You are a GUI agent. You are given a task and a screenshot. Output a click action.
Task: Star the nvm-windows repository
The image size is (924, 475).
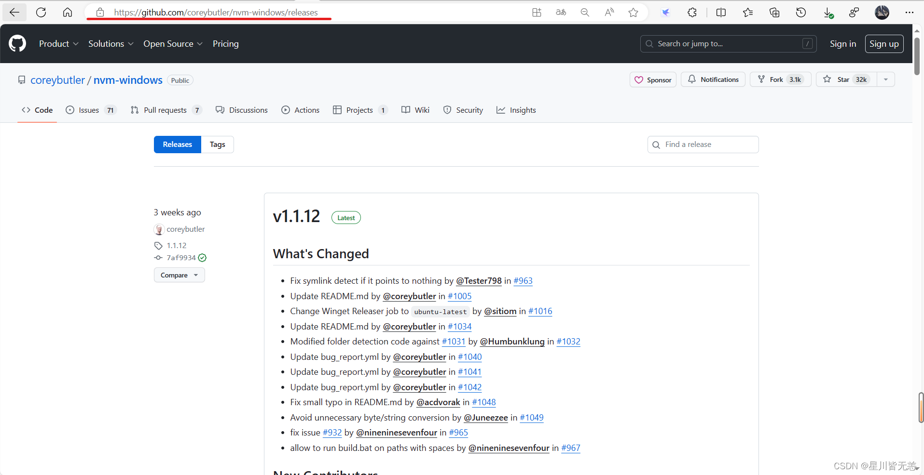tap(846, 79)
